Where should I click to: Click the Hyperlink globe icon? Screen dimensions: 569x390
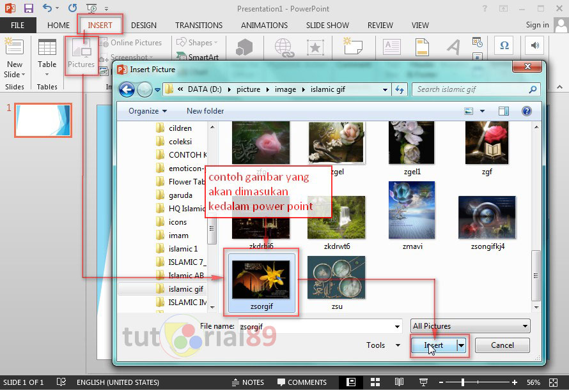284,48
